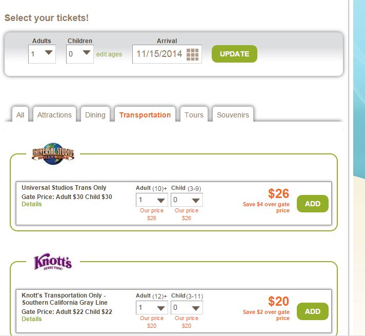
Task: Add Universal Studios Trans Only ticket
Action: pos(312,204)
